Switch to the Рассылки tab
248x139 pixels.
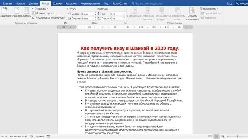point(71,3)
